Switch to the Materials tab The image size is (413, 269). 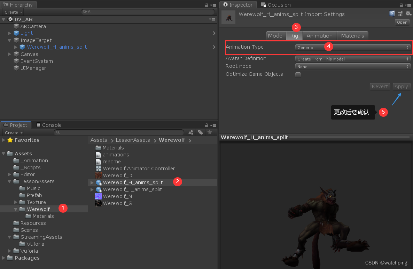click(352, 36)
